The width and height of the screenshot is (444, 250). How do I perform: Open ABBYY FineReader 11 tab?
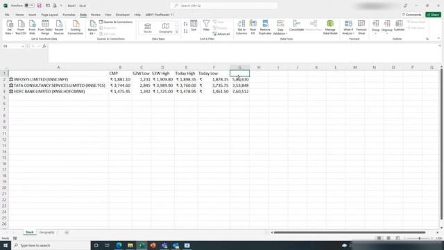(x=160, y=15)
